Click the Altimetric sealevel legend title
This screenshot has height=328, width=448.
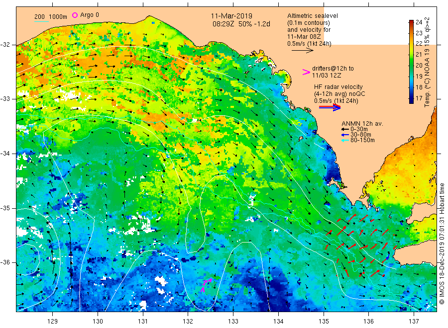coord(313,16)
